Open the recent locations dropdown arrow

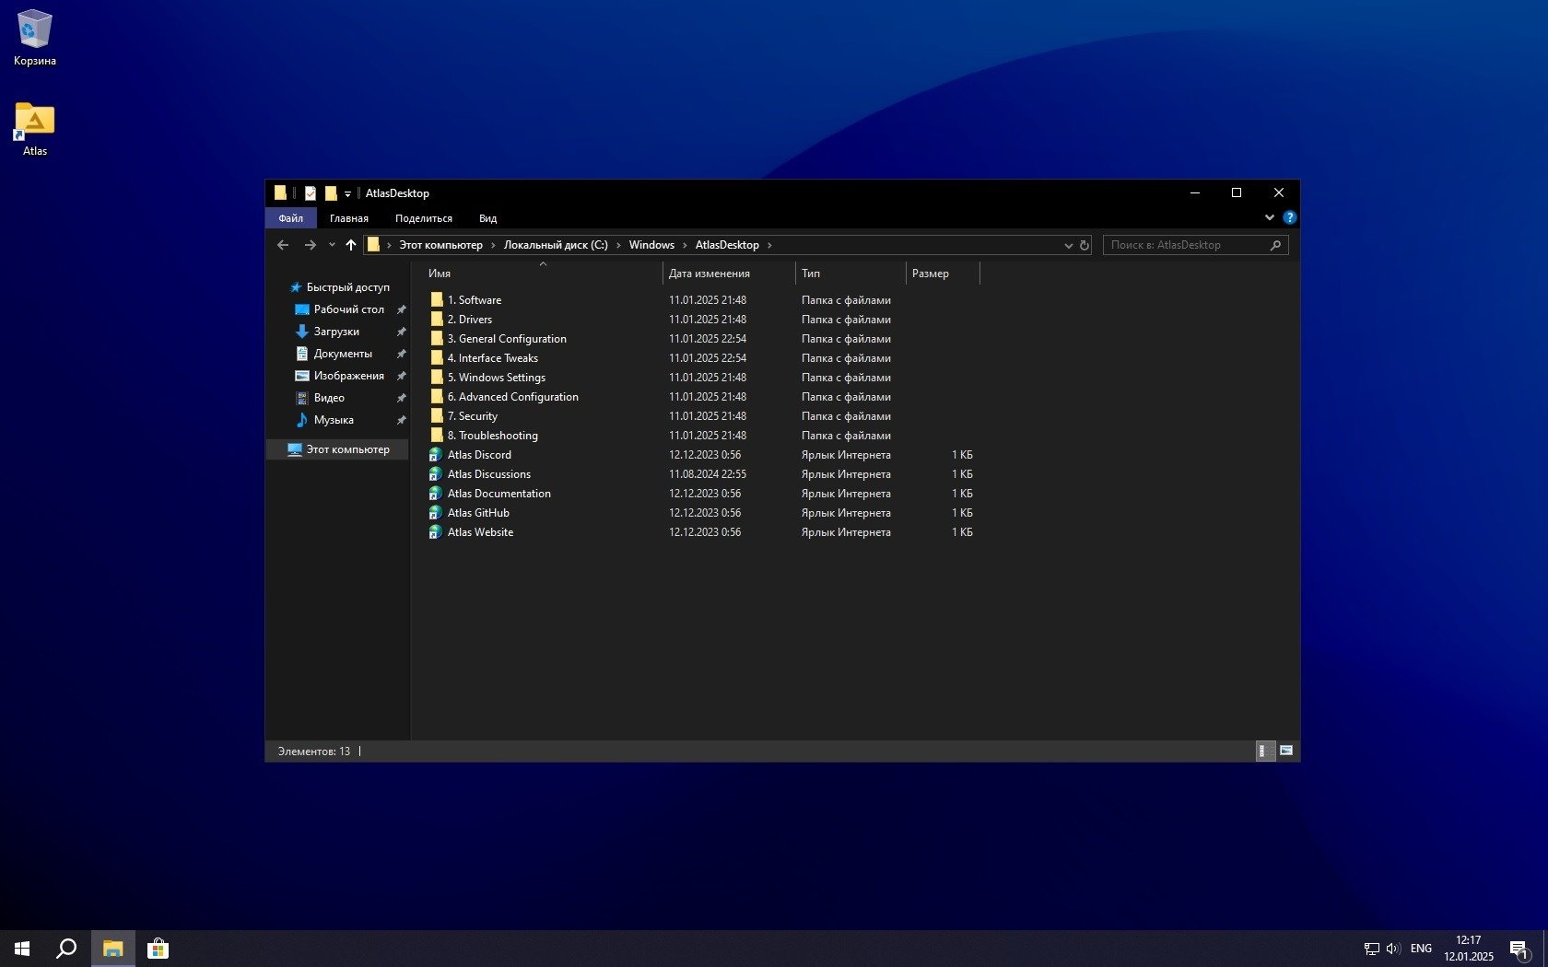coord(332,245)
